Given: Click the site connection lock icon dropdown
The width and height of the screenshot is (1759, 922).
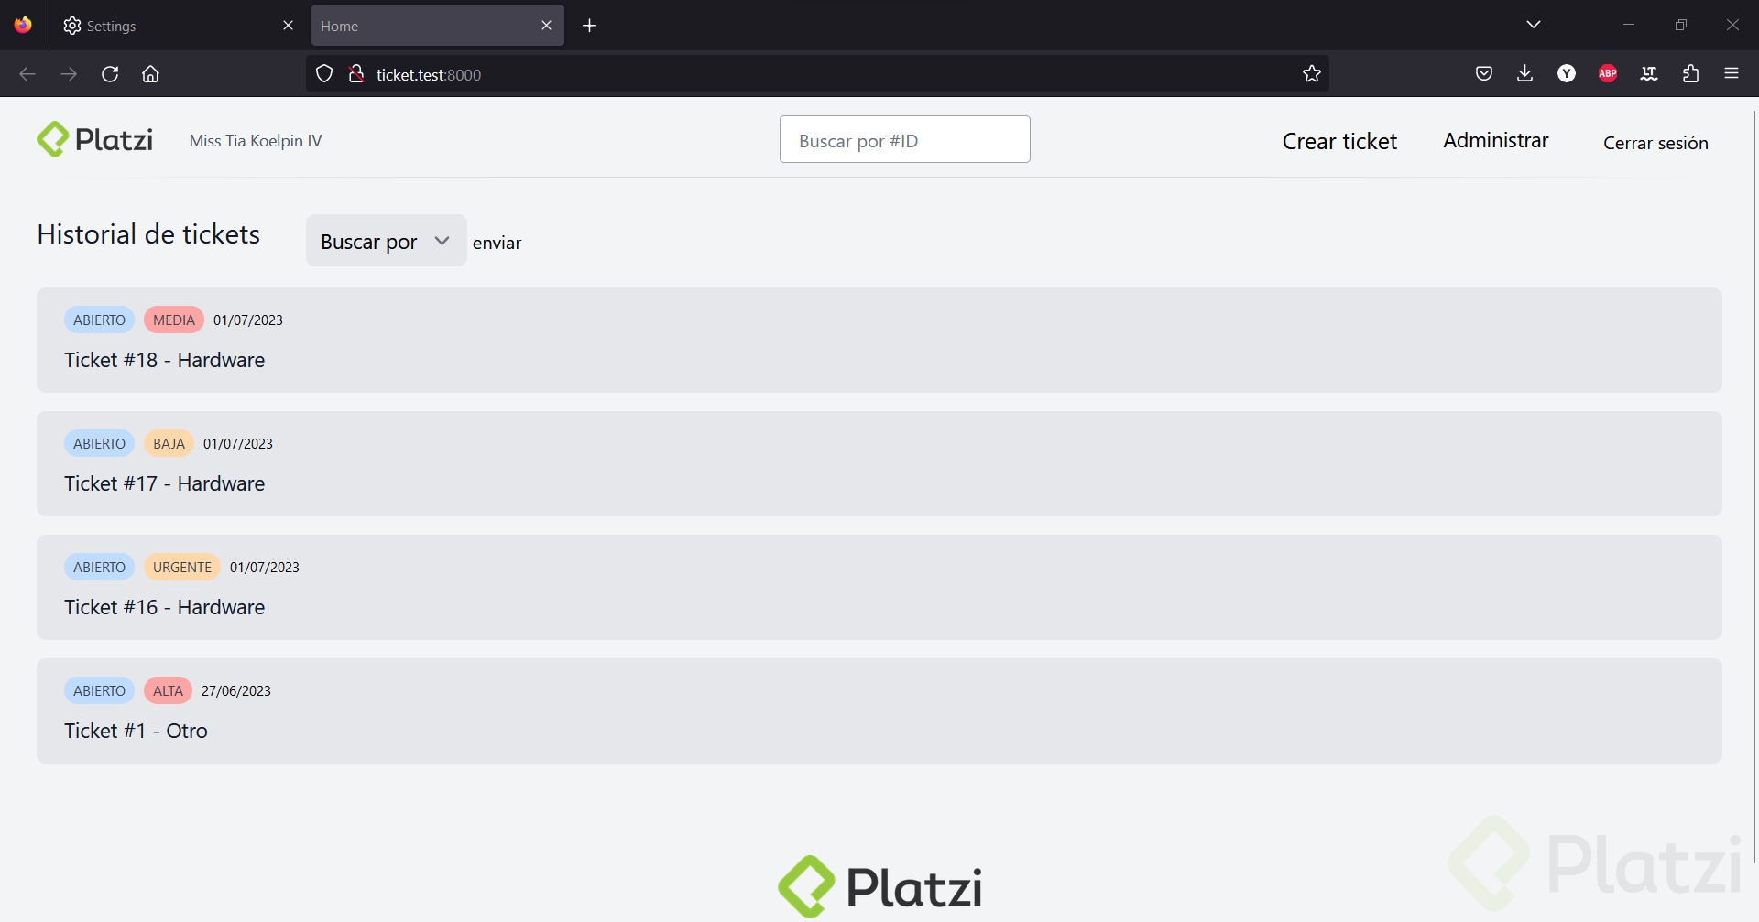Looking at the screenshot, I should (356, 73).
